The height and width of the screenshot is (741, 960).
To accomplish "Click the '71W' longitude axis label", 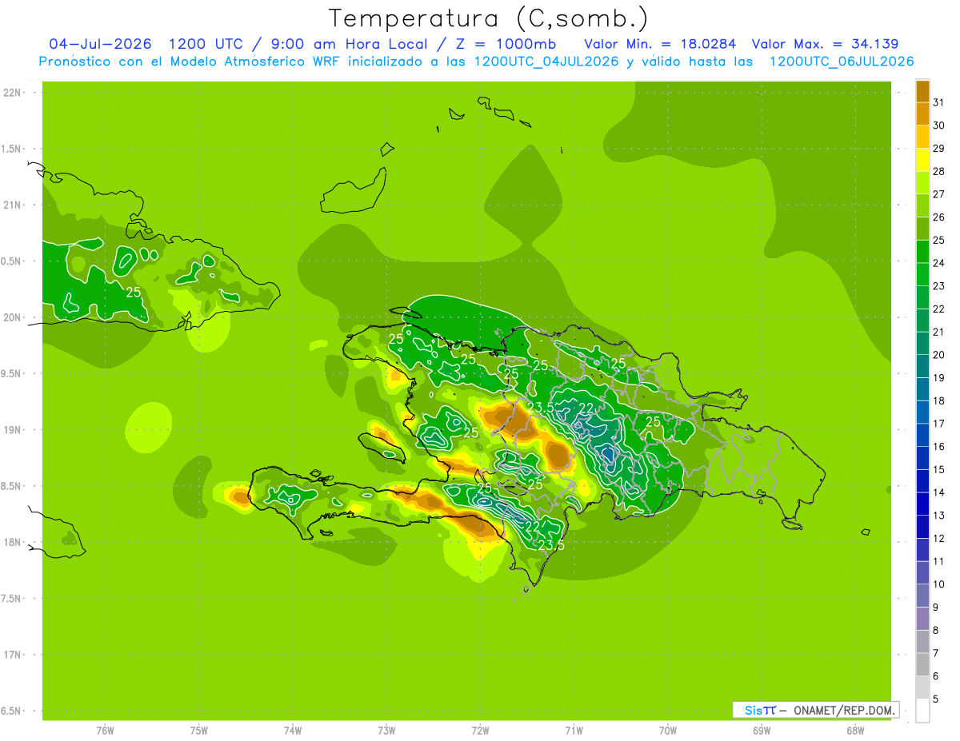I will click(574, 731).
